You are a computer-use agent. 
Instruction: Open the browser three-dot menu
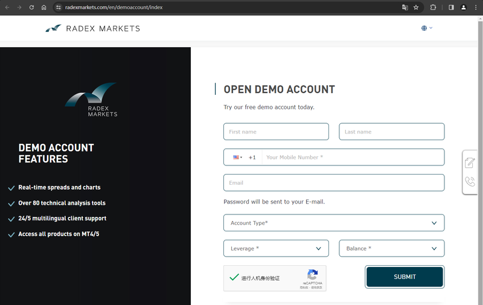(x=476, y=7)
